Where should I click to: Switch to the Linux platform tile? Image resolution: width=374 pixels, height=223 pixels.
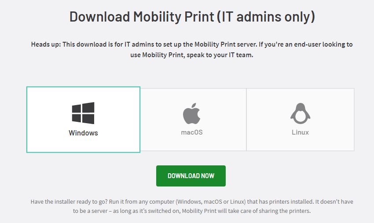tap(300, 120)
